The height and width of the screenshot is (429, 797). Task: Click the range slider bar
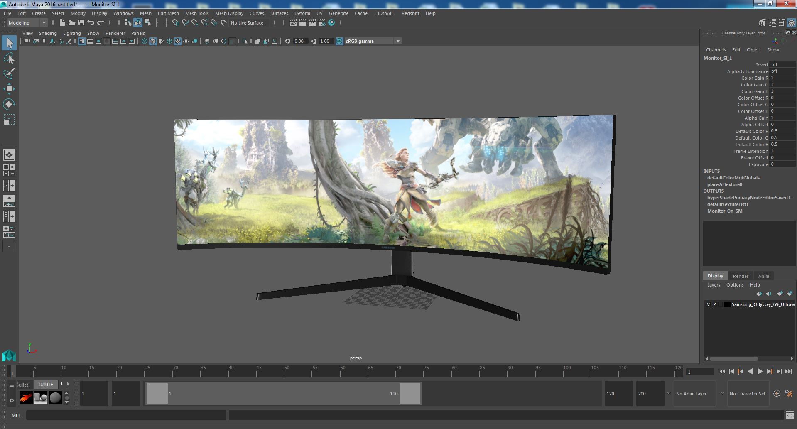(283, 393)
